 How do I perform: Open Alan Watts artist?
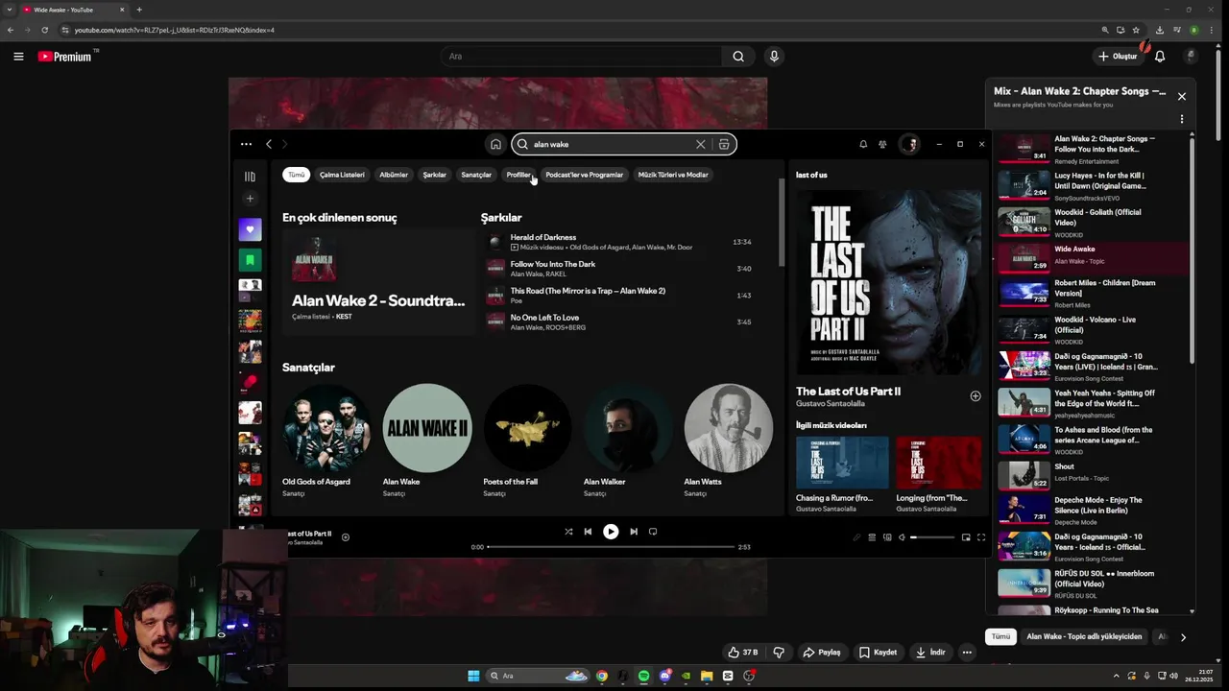click(728, 441)
